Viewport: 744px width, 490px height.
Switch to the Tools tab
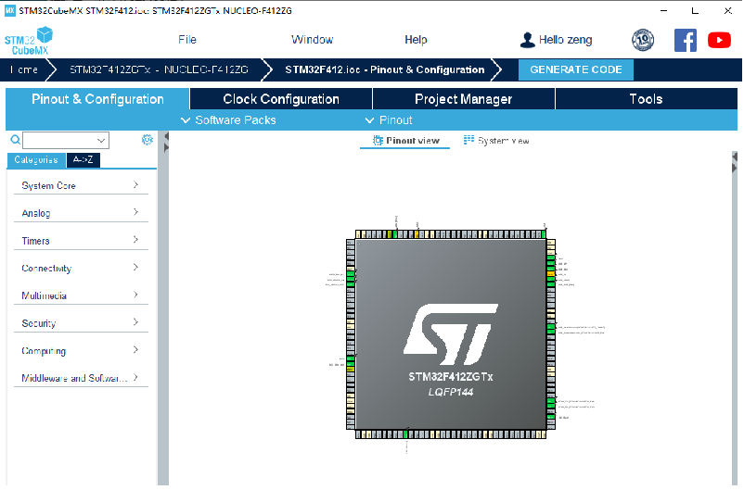point(646,99)
